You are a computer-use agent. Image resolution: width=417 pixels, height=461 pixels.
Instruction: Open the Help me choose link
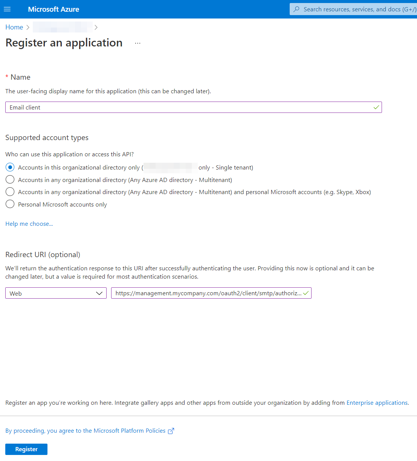29,224
